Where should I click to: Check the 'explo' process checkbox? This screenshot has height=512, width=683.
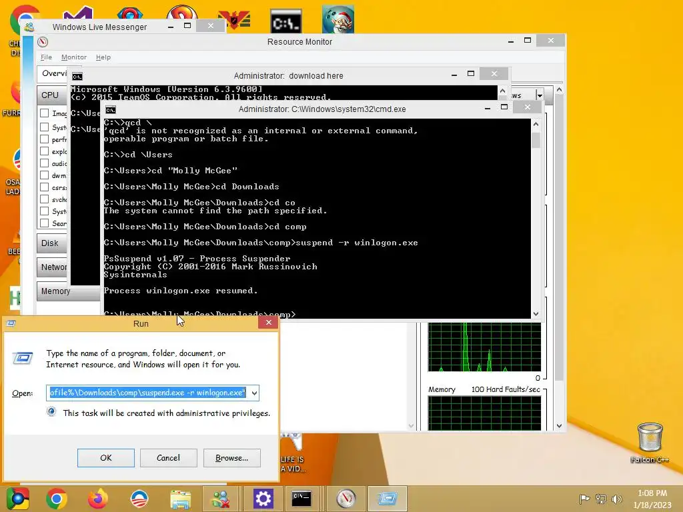(x=44, y=151)
